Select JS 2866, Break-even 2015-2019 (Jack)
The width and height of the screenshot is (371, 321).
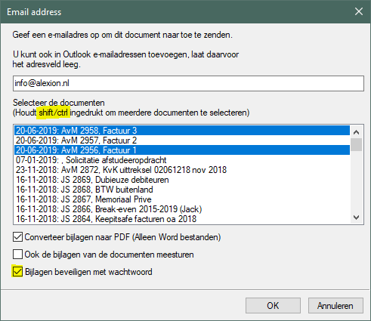(182, 209)
